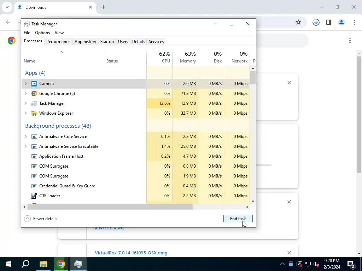Viewport: 362px width, 271px height.
Task: Open the File menu
Action: coord(27,33)
